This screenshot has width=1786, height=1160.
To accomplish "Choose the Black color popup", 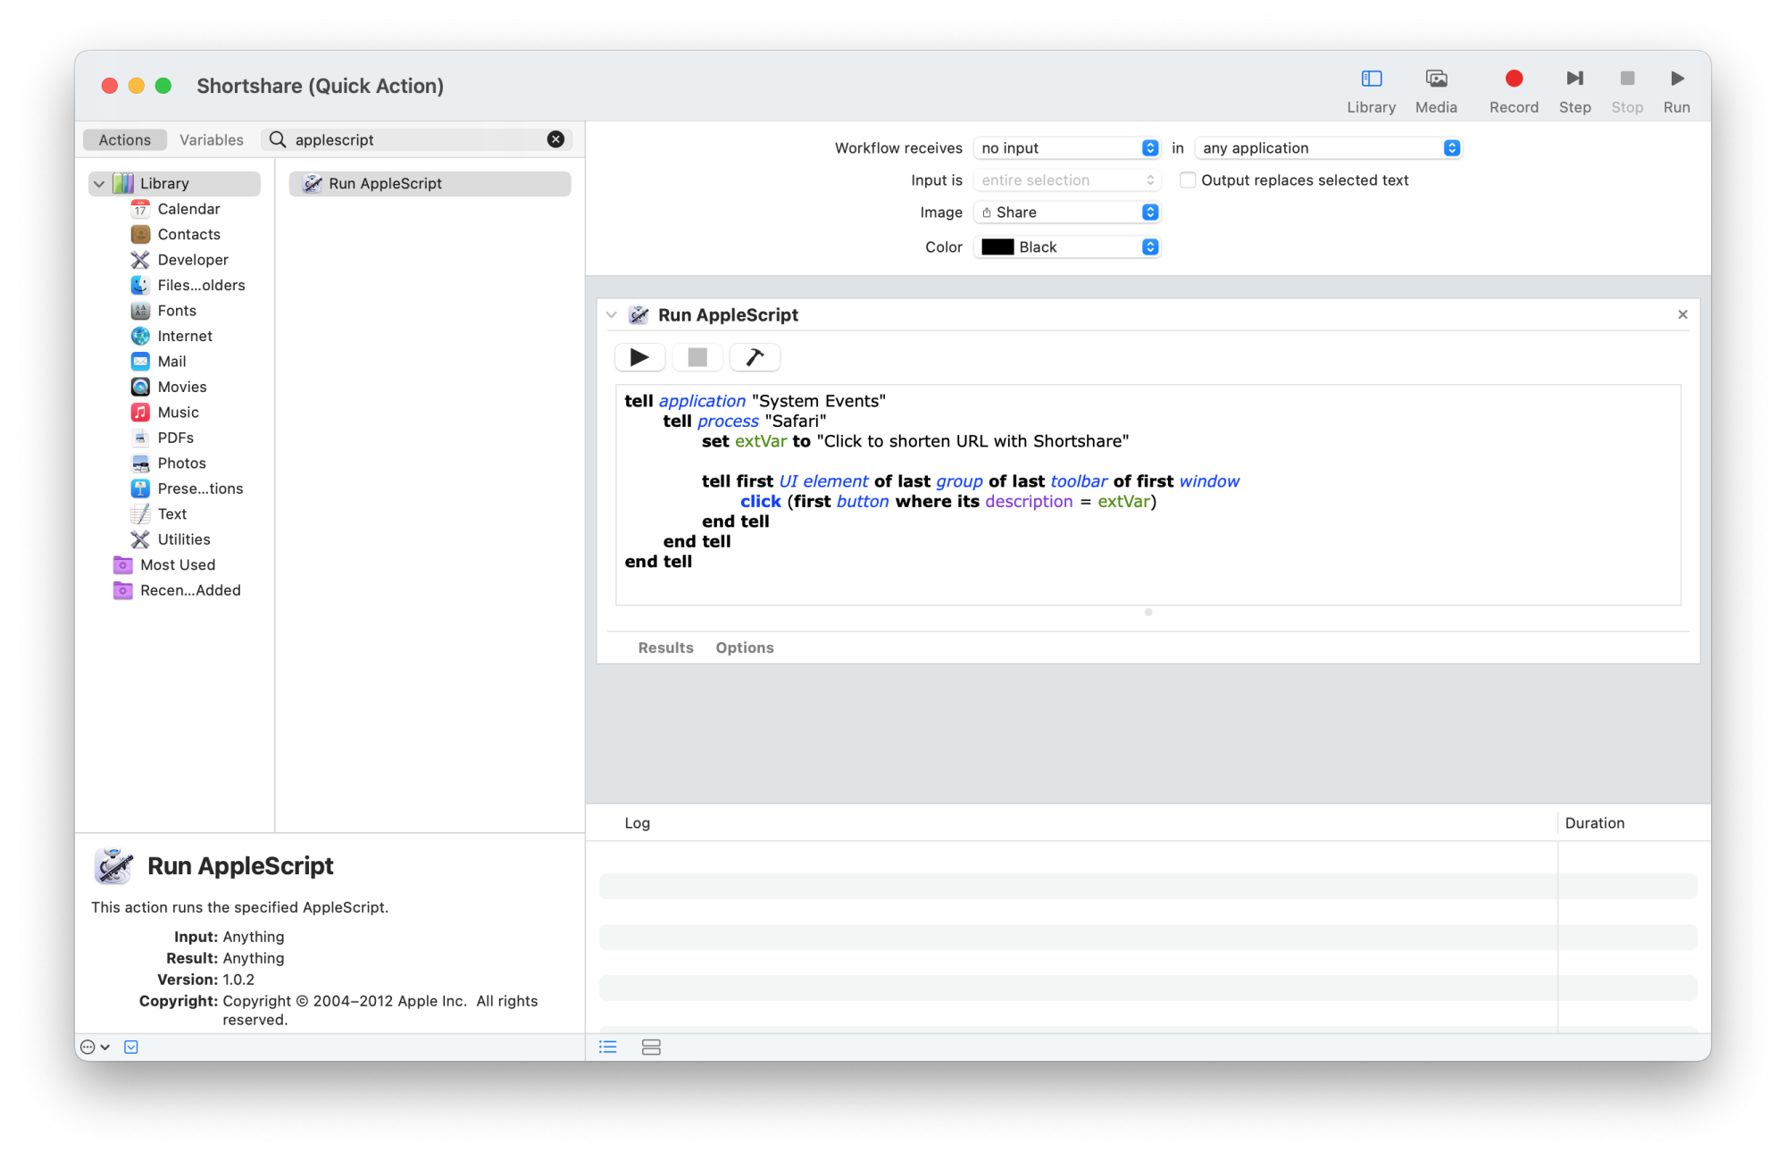I will [x=1068, y=247].
